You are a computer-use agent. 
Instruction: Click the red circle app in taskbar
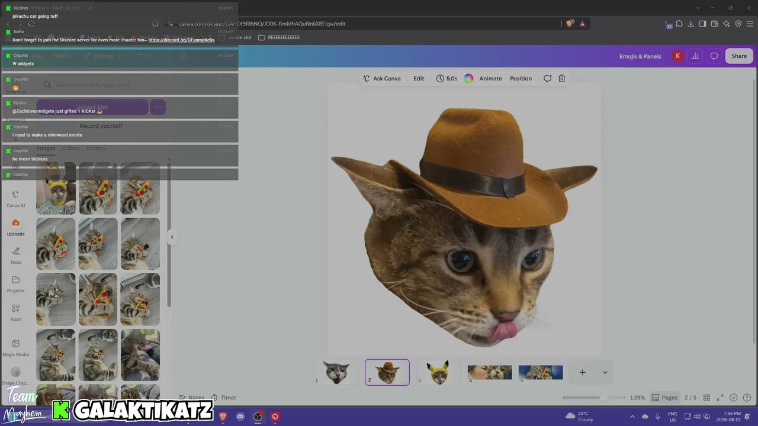tap(275, 417)
